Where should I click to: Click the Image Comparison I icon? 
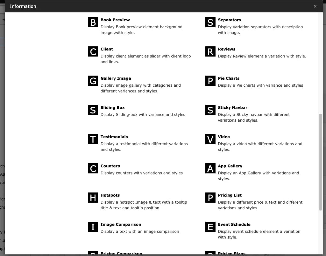click(x=93, y=227)
